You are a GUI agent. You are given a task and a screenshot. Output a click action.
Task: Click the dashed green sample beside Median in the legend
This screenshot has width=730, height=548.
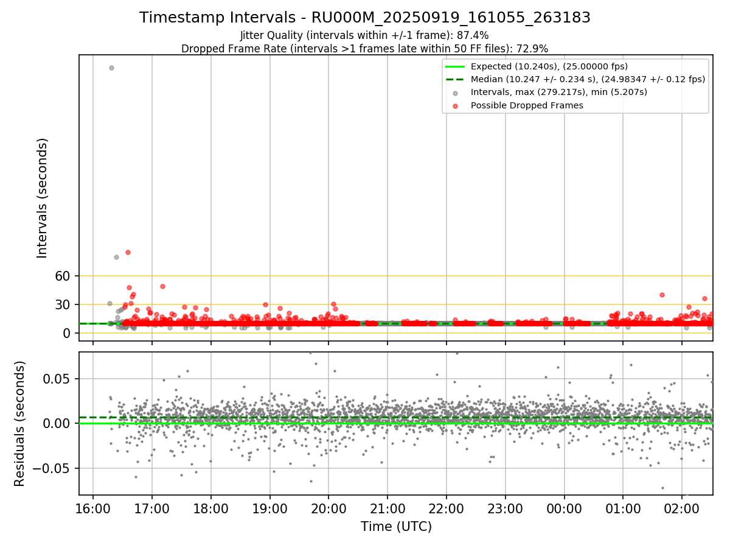click(x=455, y=79)
